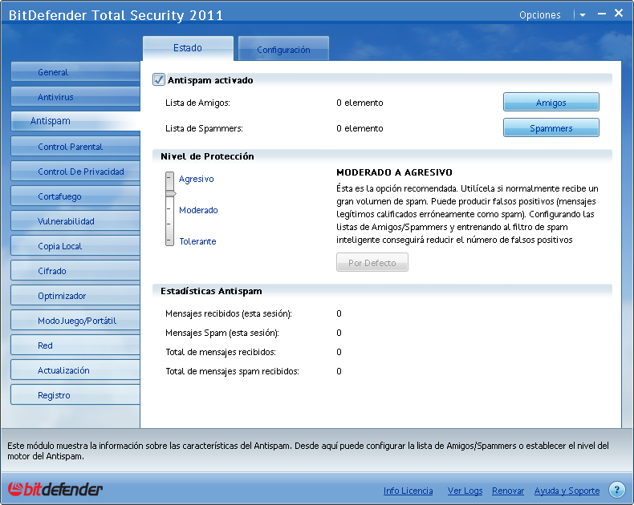
Task: Minimize the BitDefender window
Action: pyautogui.click(x=601, y=14)
